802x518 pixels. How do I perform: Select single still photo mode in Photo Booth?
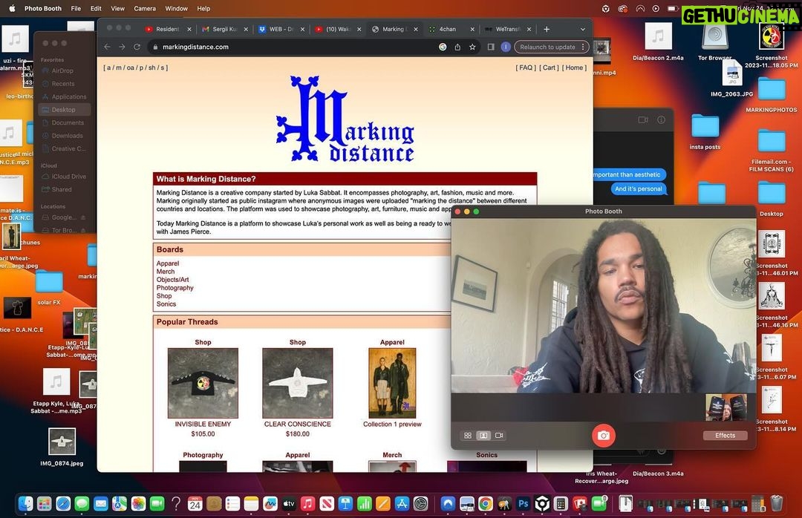(483, 436)
